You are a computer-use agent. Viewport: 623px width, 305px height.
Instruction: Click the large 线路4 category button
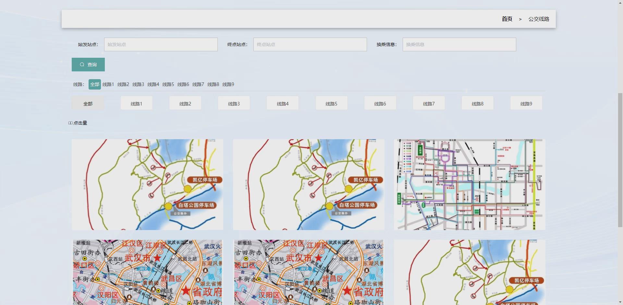(x=283, y=103)
